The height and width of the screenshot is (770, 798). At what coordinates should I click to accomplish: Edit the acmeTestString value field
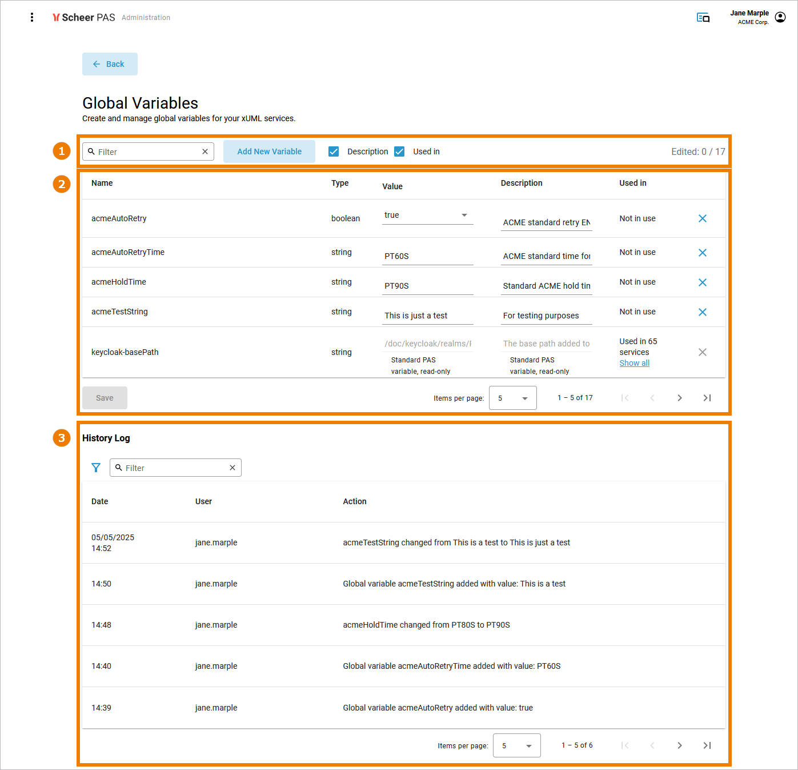[x=427, y=316]
